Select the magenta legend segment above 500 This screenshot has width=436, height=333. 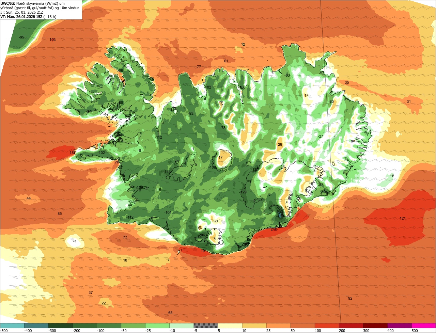[x=424, y=326]
